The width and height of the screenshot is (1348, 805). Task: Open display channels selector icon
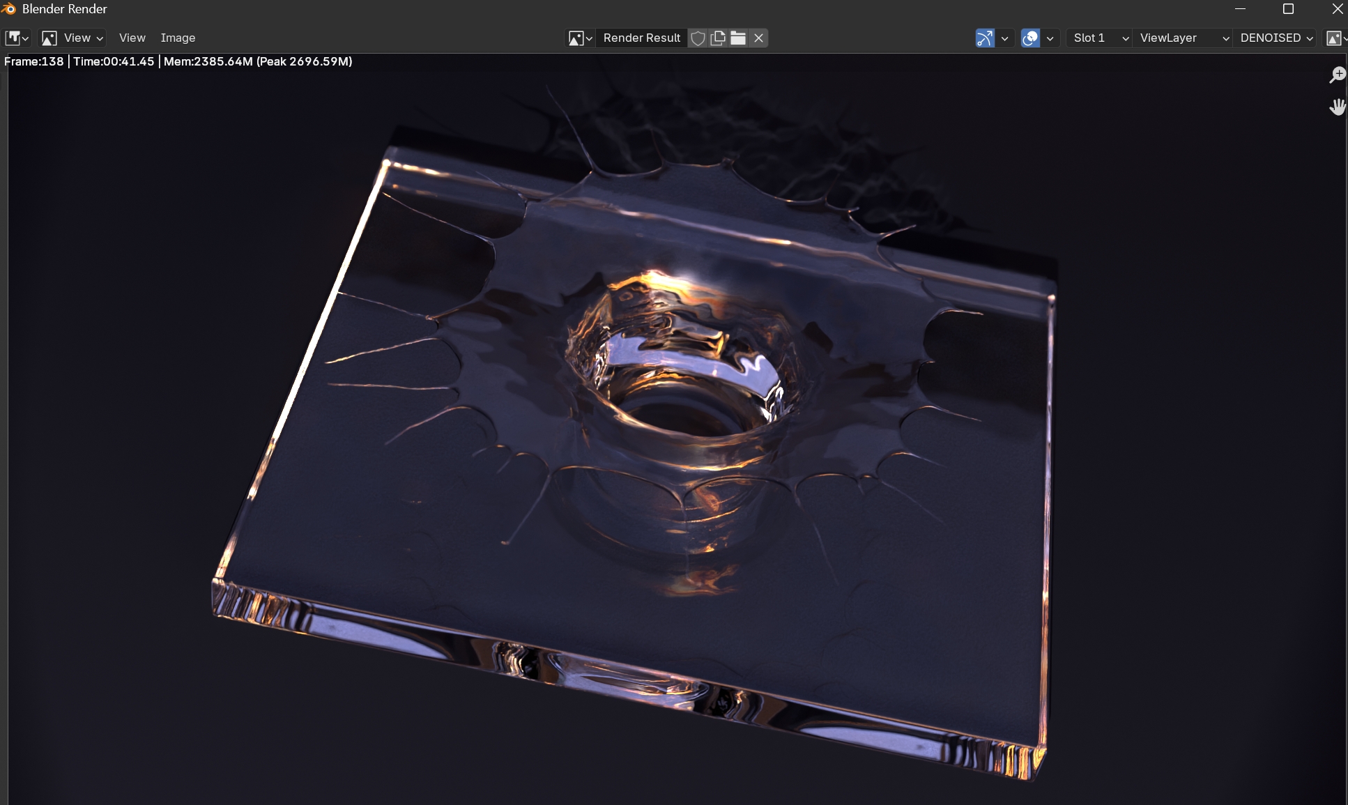1334,38
